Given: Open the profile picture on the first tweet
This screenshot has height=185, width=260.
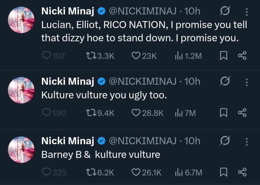Looking at the screenshot, I should pyautogui.click(x=21, y=20).
